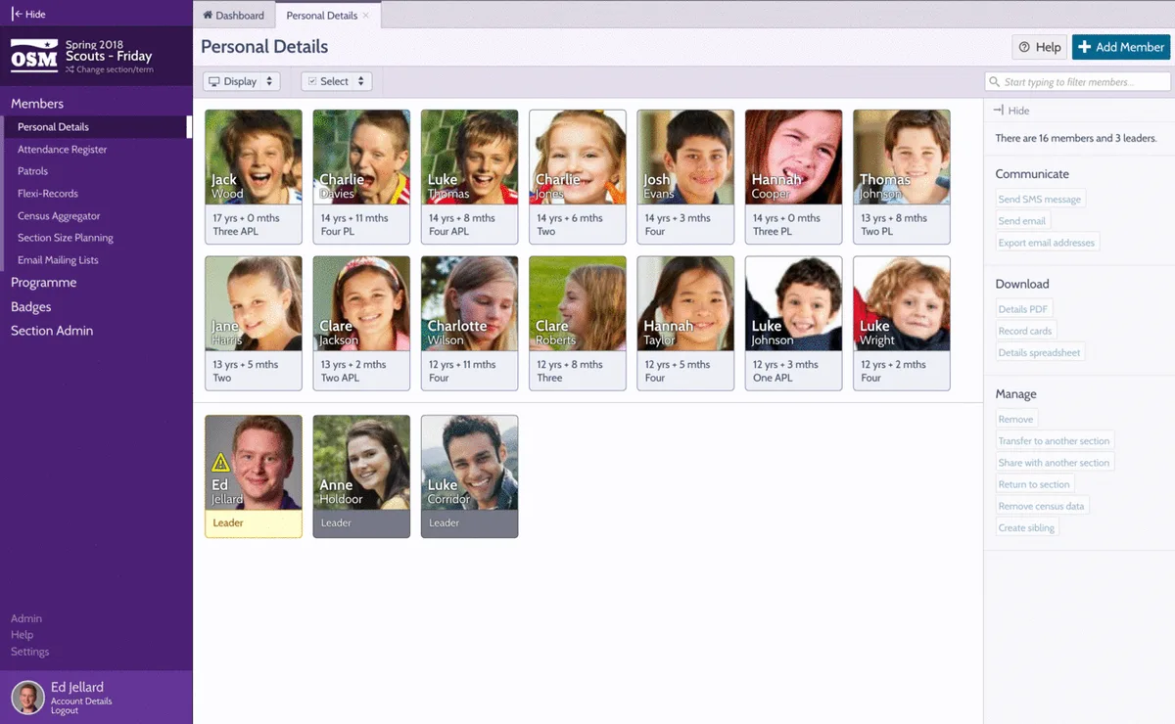The height and width of the screenshot is (724, 1175).
Task: Hide the left navigation sidebar
Action: [x=26, y=14]
